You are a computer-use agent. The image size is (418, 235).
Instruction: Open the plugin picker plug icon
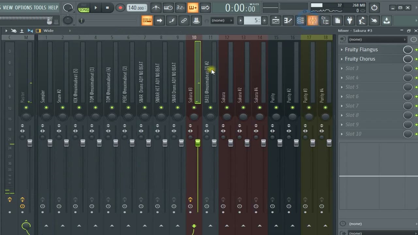[349, 21]
